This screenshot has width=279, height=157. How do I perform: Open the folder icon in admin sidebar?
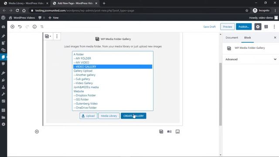[3, 117]
